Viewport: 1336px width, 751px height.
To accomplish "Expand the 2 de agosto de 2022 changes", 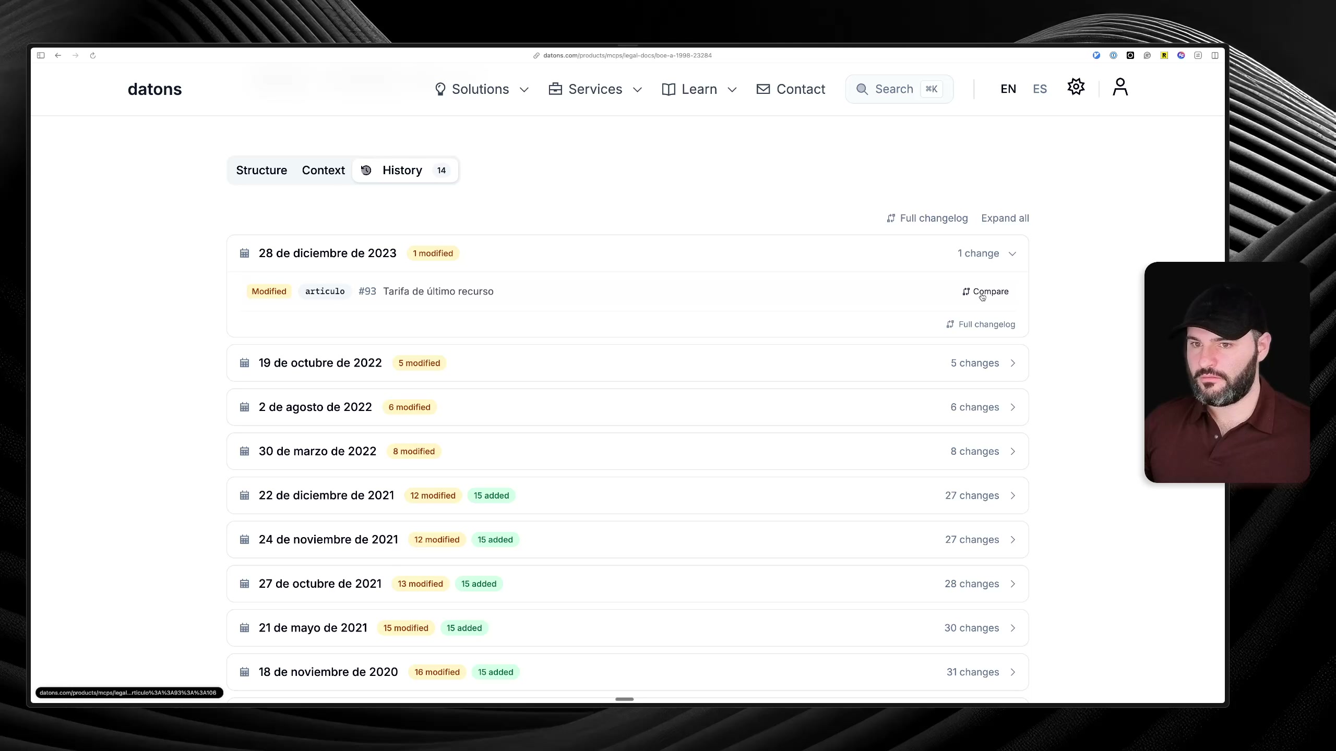I will tap(1012, 407).
